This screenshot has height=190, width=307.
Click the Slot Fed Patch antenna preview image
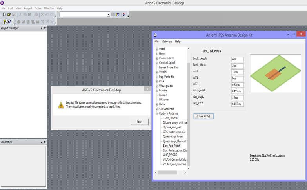(276, 73)
